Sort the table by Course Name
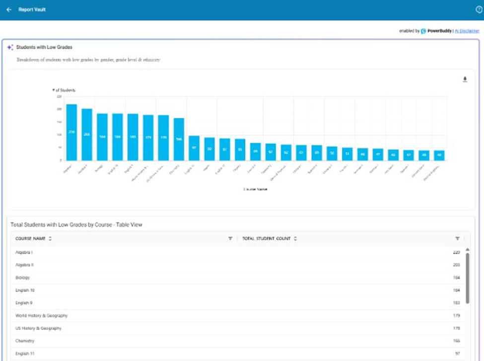This screenshot has width=484, height=361. tap(50, 239)
